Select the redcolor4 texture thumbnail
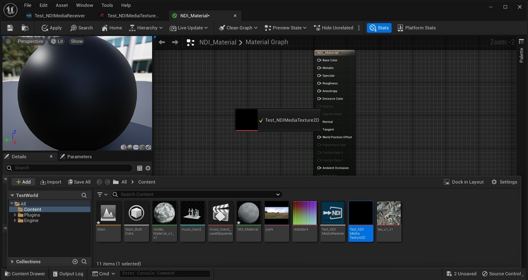The image size is (528, 280). click(305, 213)
